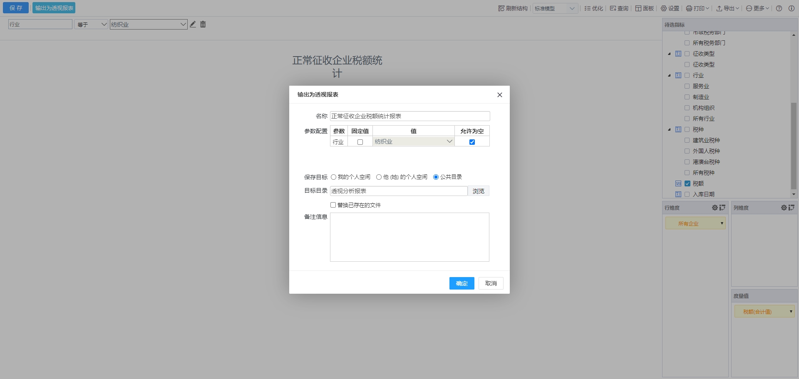Image resolution: width=799 pixels, height=379 pixels.
Task: Click the 待选指标 panel vertical scrollbar
Action: [794, 146]
